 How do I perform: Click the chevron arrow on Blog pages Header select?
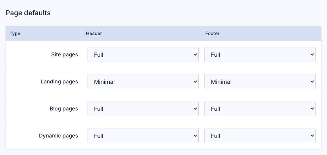(195, 109)
